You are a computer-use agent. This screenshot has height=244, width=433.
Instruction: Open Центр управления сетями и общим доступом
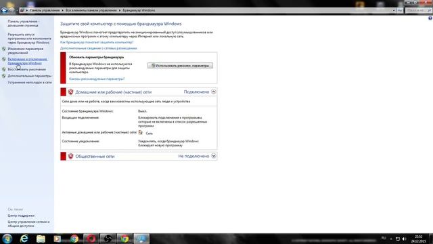click(x=28, y=224)
